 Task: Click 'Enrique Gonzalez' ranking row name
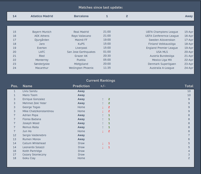(x=34, y=99)
